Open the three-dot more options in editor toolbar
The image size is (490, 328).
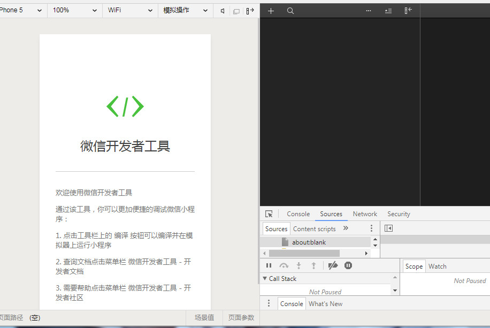pos(369,11)
